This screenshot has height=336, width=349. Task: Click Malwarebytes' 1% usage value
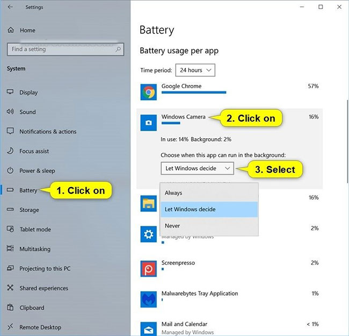315,294
